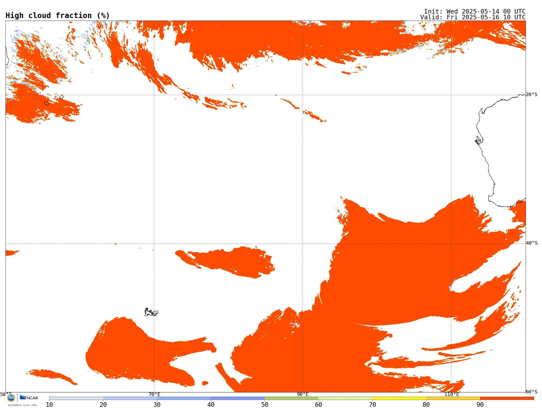Click the 60-70 pale yellow-green colorbar segment
542x408 pixels.
[x=345, y=398]
